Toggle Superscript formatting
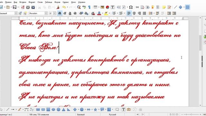 [x=81, y=13]
